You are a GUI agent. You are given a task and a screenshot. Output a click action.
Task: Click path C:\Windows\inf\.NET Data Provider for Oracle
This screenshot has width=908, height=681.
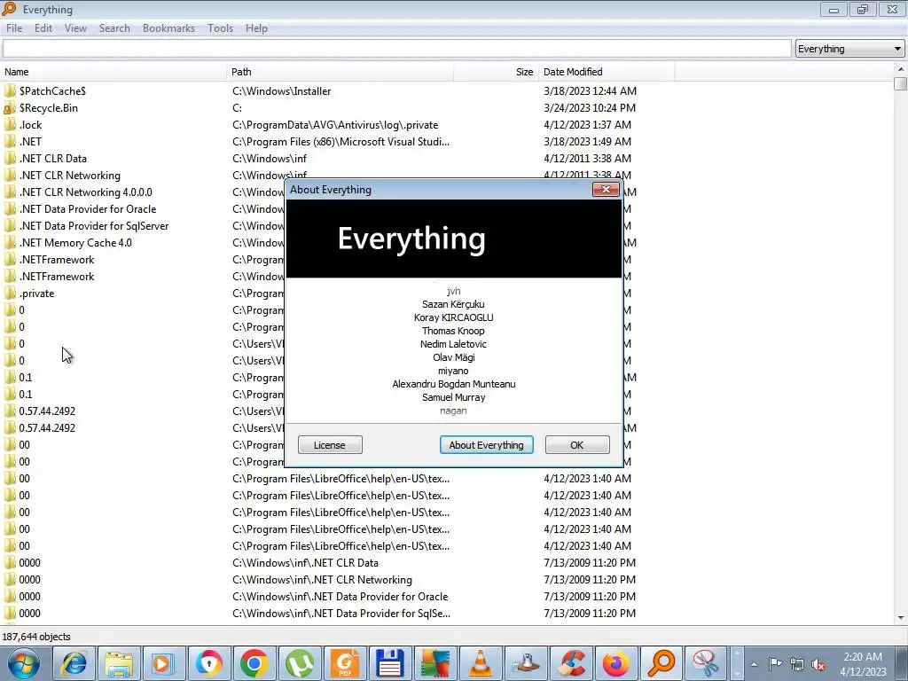340,596
